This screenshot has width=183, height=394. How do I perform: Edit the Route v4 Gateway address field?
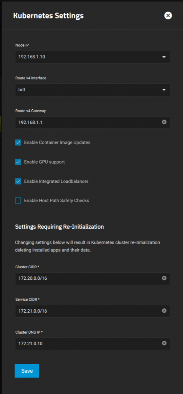[x=89, y=122]
